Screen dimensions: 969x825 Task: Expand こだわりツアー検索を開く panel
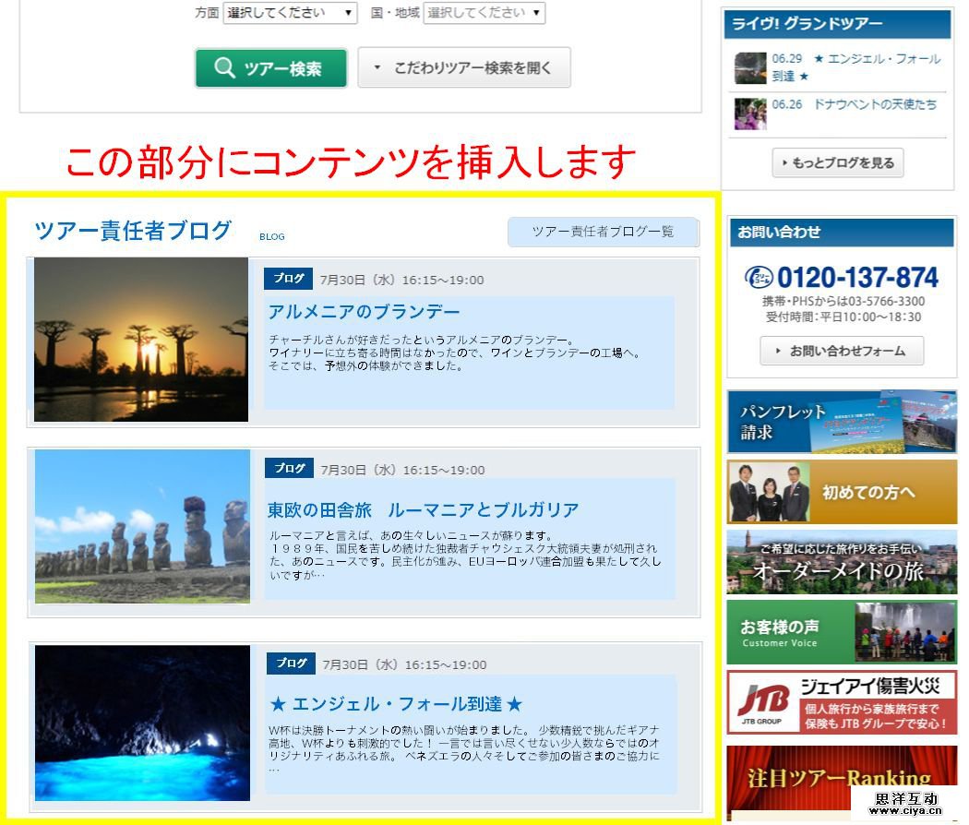click(x=464, y=68)
